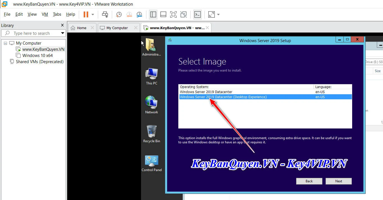Open the File menu

[7, 14]
